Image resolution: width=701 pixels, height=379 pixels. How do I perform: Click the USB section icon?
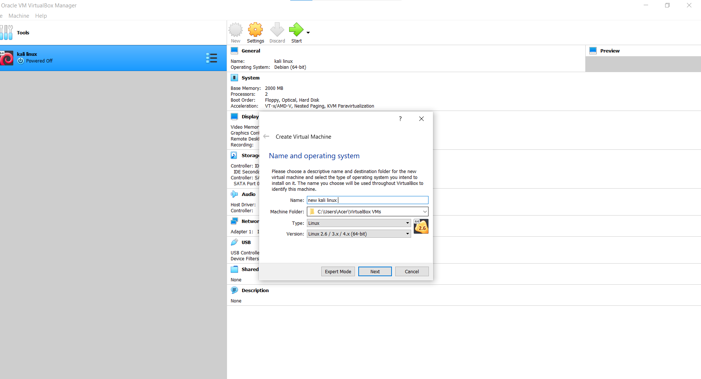tap(234, 242)
